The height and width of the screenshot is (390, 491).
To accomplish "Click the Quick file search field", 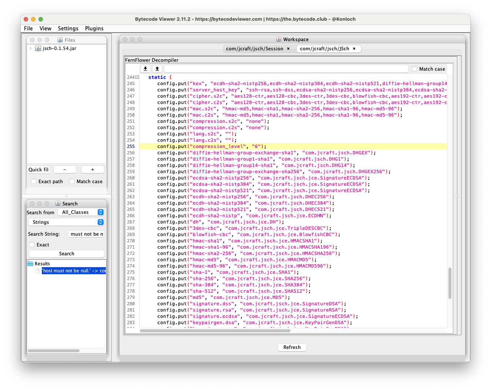I will (x=38, y=169).
